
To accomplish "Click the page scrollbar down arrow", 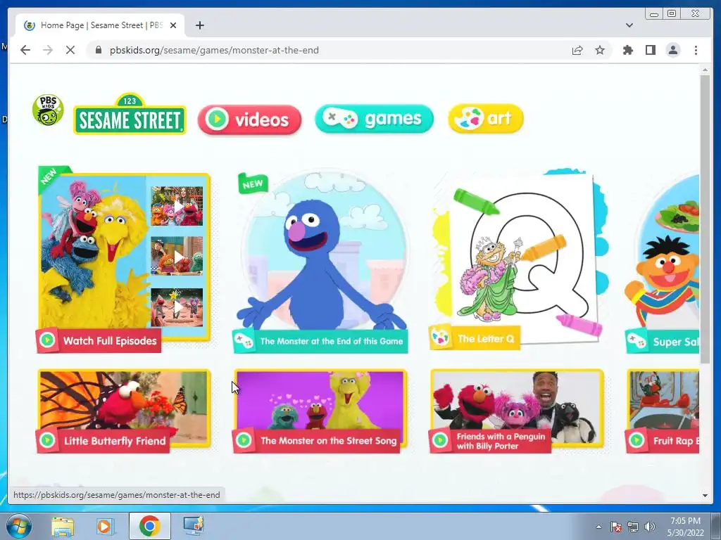I will click(705, 496).
